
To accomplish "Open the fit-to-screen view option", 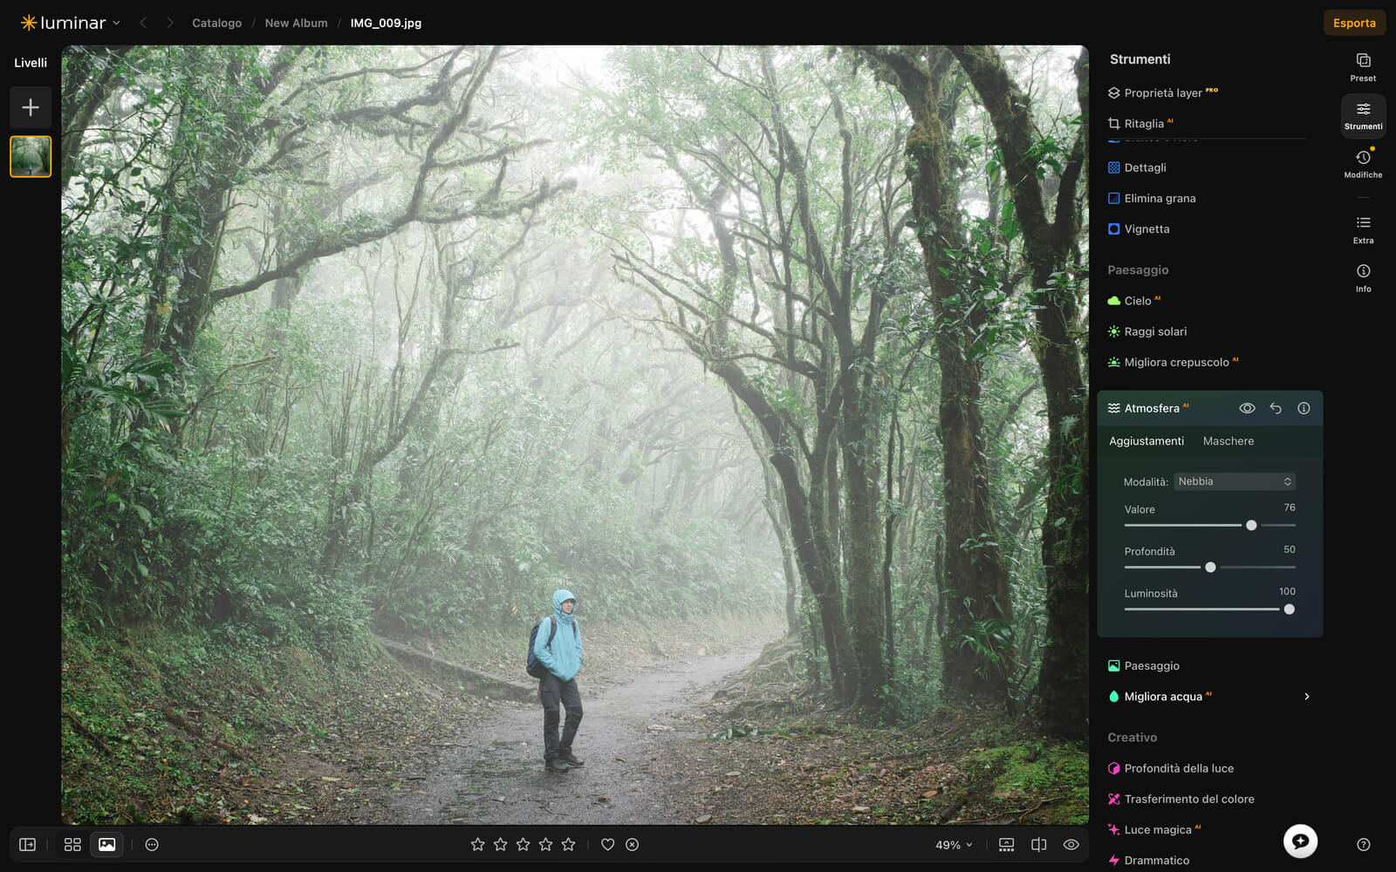I will click(x=1006, y=844).
